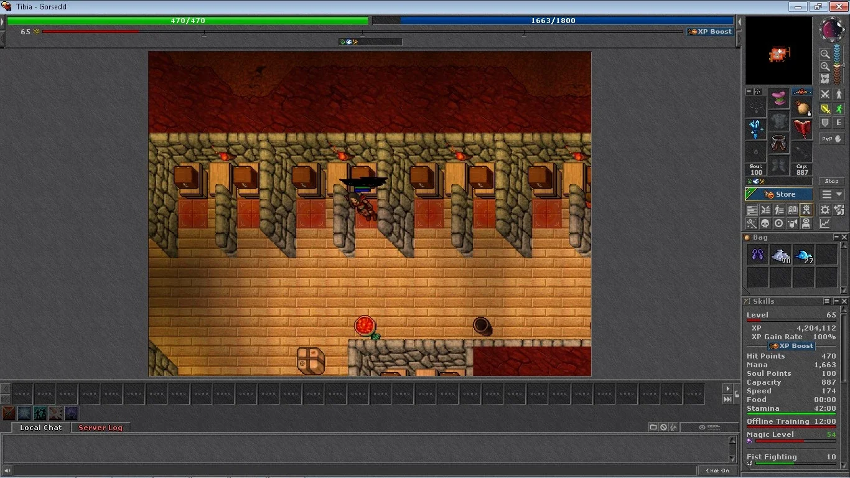
Task: Open the skills window list icon
Action: point(752,210)
